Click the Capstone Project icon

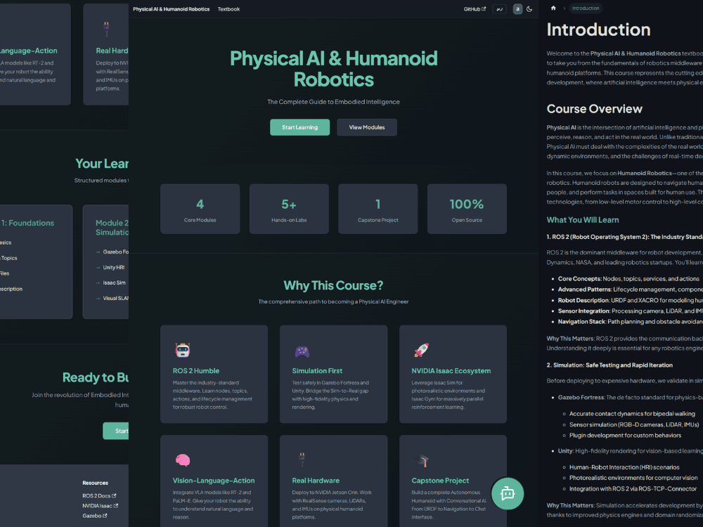click(x=421, y=460)
